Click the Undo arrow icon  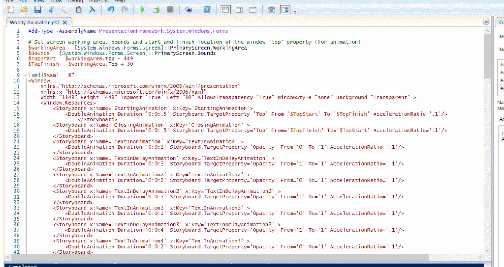coord(111,9)
